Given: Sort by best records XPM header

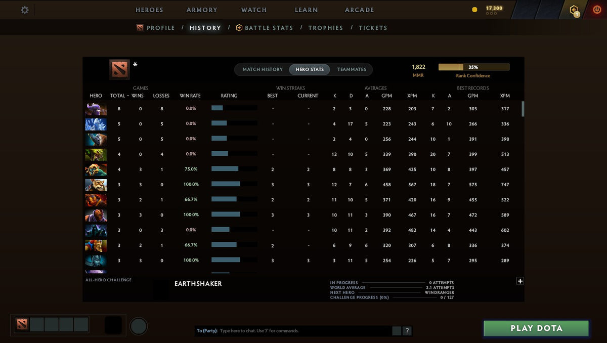Looking at the screenshot, I should (x=505, y=96).
